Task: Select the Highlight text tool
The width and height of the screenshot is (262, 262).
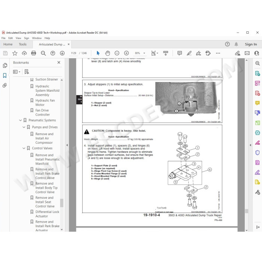Action: tap(189, 53)
